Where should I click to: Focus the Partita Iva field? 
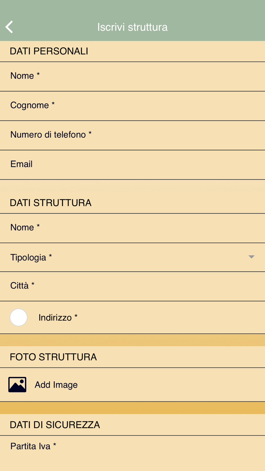pyautogui.click(x=132, y=453)
